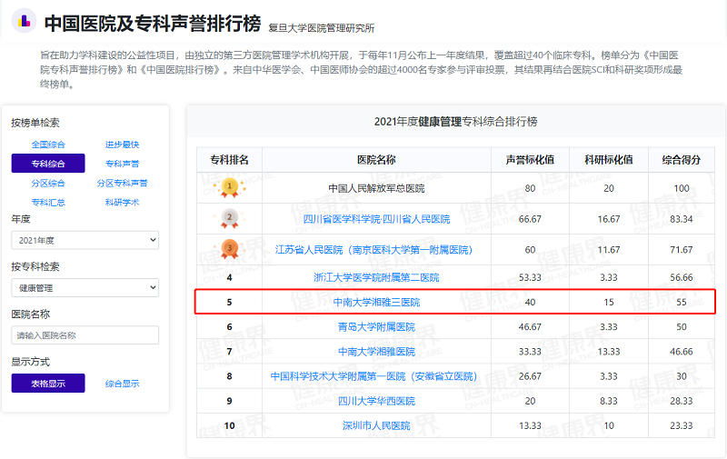The width and height of the screenshot is (727, 459).
Task: Click the 2021年度健康管理专科综合排行榜 title
Action: 456,122
